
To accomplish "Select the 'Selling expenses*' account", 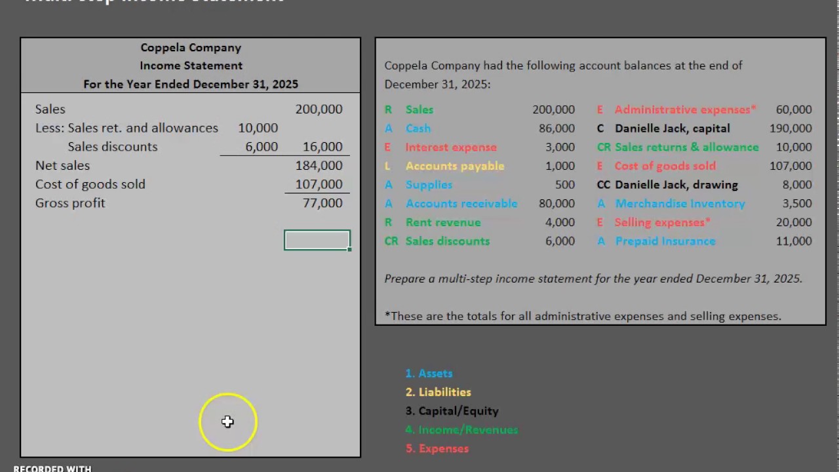I will pyautogui.click(x=662, y=222).
